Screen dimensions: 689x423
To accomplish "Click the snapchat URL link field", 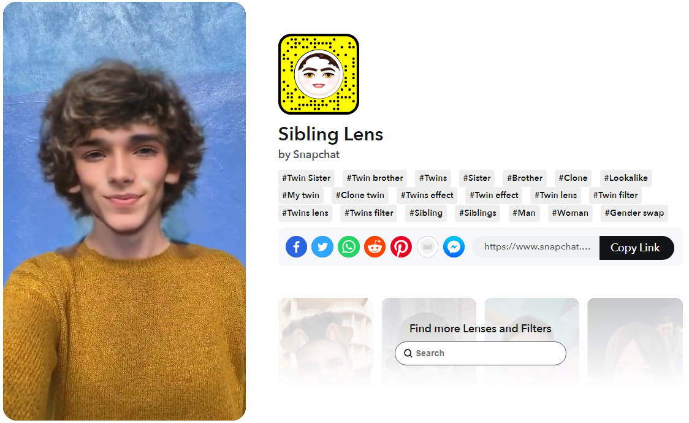I will point(536,247).
